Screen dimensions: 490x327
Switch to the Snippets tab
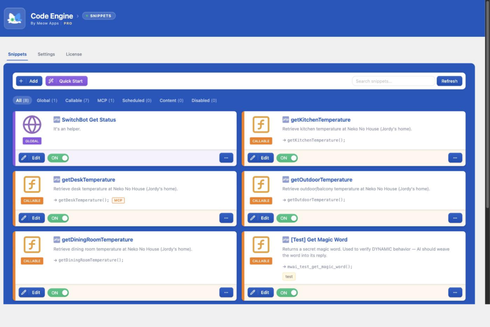pyautogui.click(x=17, y=54)
